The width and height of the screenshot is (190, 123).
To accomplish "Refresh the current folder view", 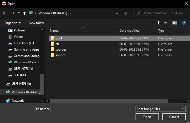I will coord(126,13).
